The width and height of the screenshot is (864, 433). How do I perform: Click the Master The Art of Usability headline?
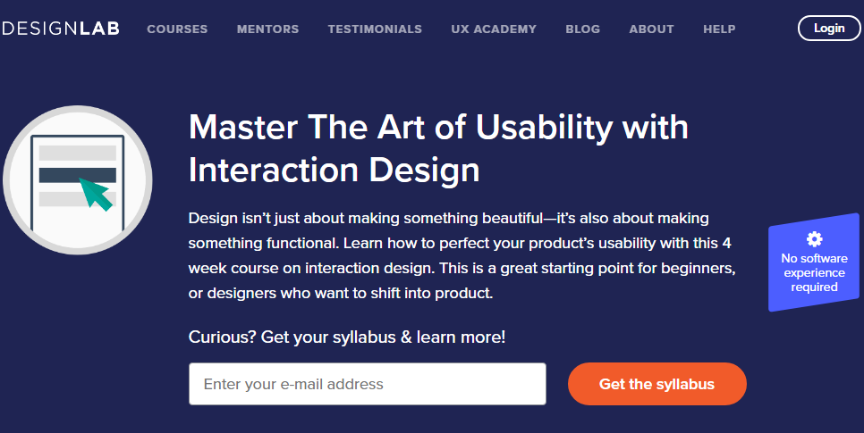coord(438,148)
